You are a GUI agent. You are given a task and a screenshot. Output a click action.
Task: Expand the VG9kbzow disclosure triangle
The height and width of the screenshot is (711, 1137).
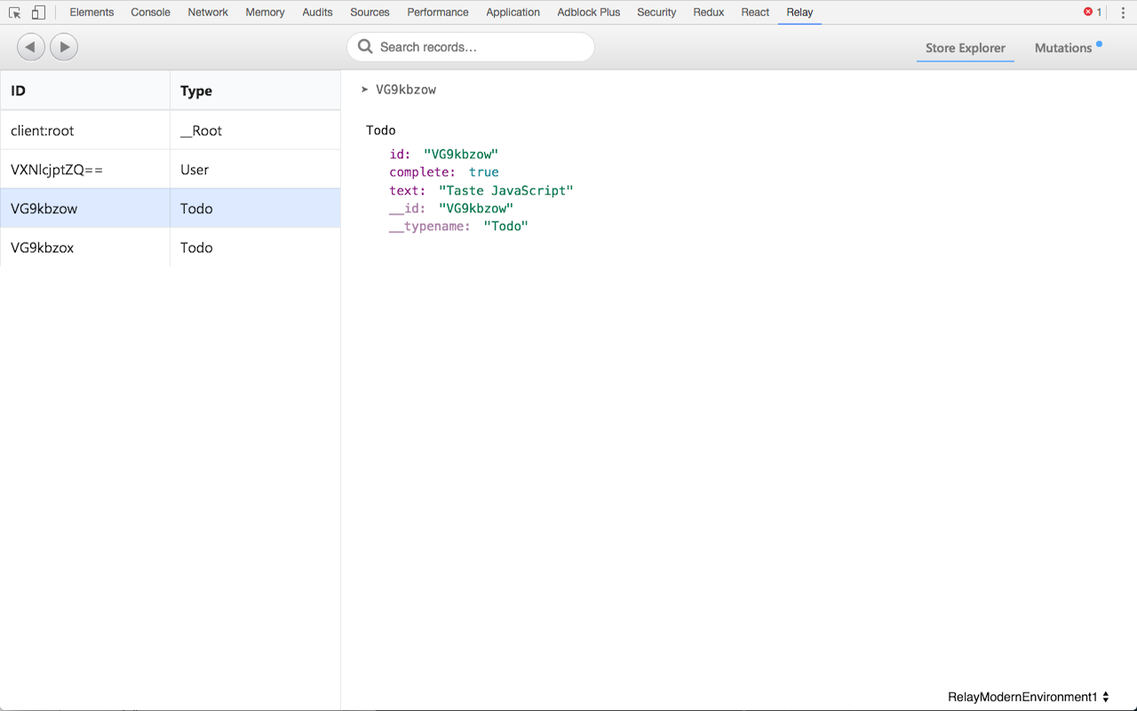click(x=363, y=89)
